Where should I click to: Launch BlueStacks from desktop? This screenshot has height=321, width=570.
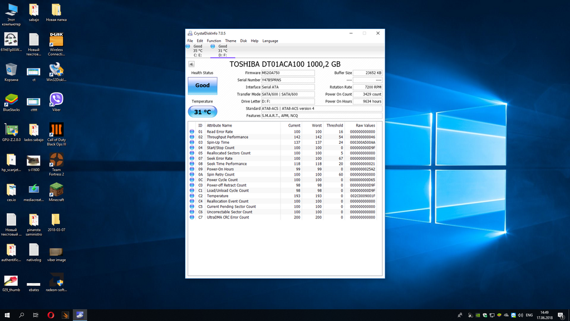tap(11, 103)
